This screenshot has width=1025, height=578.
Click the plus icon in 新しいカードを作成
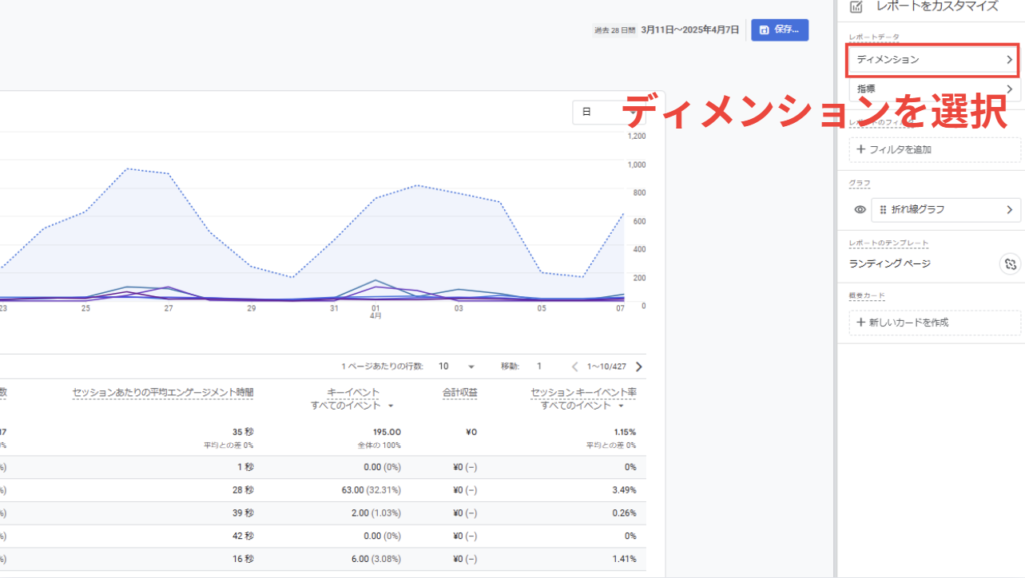pos(860,323)
